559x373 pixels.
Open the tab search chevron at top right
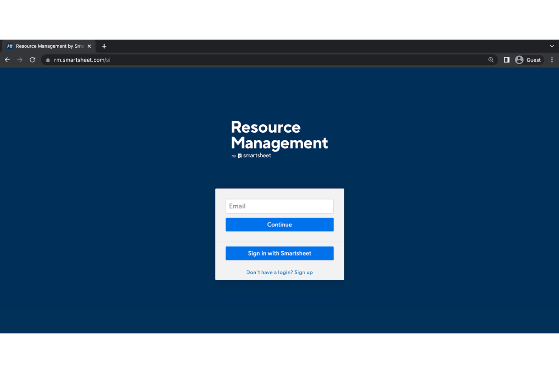click(x=551, y=46)
